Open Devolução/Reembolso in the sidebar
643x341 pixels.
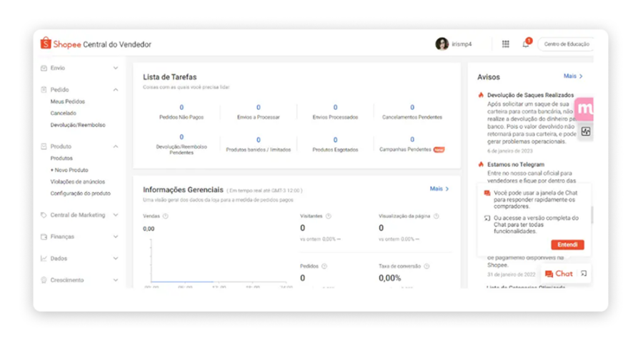[x=77, y=125]
